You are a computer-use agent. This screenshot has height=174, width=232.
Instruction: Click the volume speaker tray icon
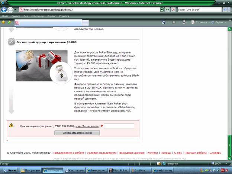(x=218, y=170)
